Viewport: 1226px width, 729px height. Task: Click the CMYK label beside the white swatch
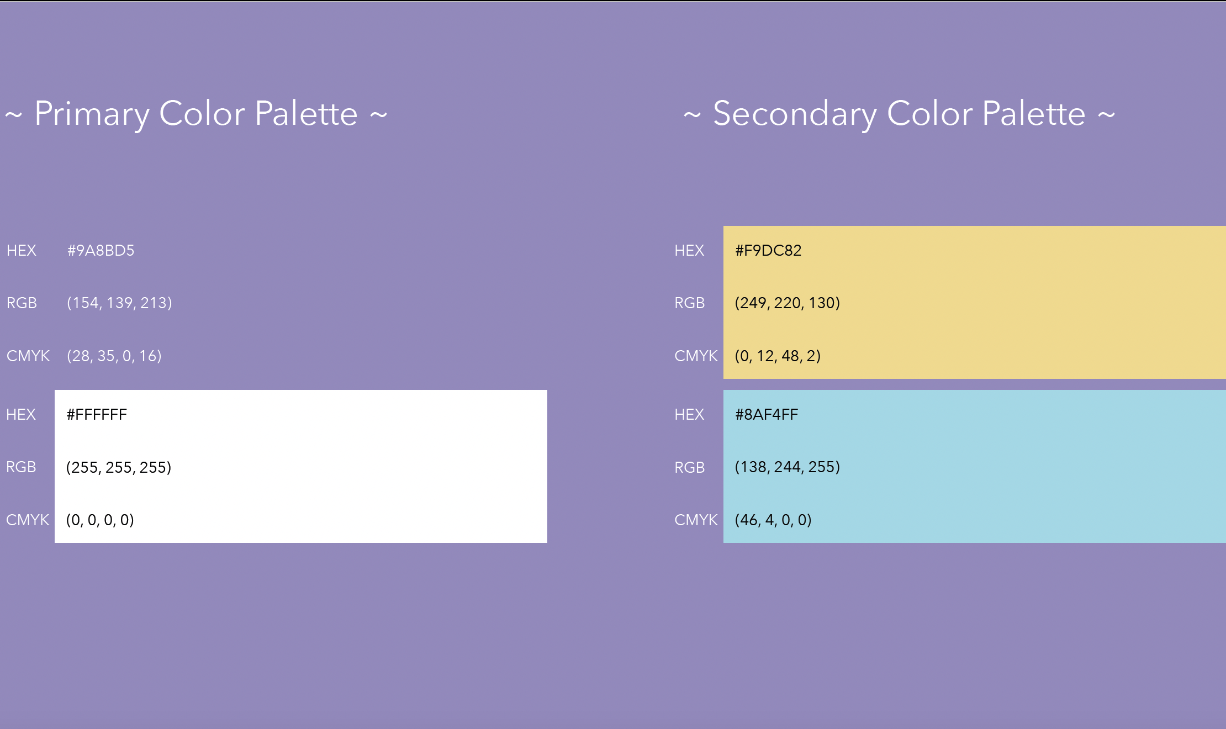tap(28, 520)
